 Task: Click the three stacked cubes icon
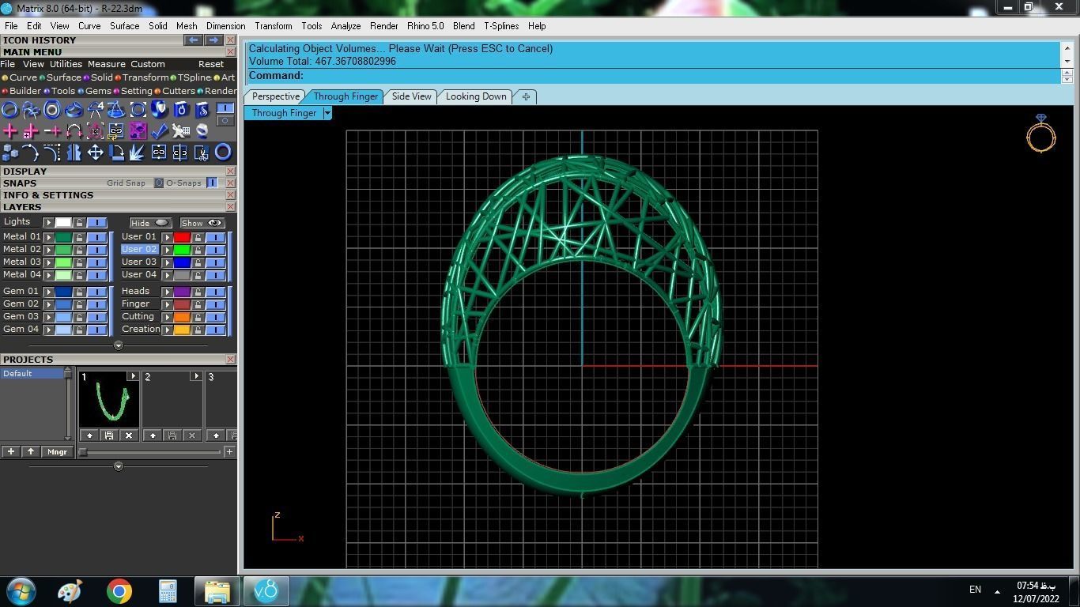coord(9,152)
